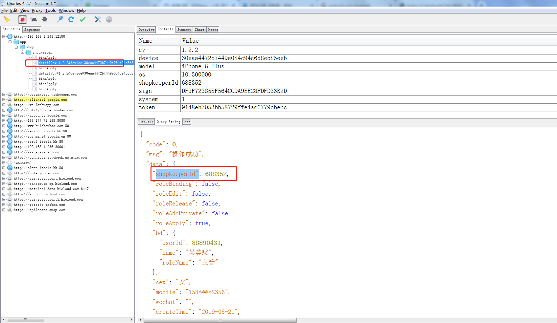Collapse the shopkeeper folder node

pos(23,53)
